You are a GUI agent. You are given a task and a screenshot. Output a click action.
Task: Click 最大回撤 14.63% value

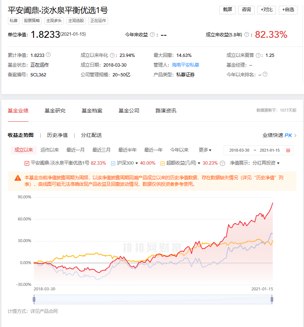(184, 55)
